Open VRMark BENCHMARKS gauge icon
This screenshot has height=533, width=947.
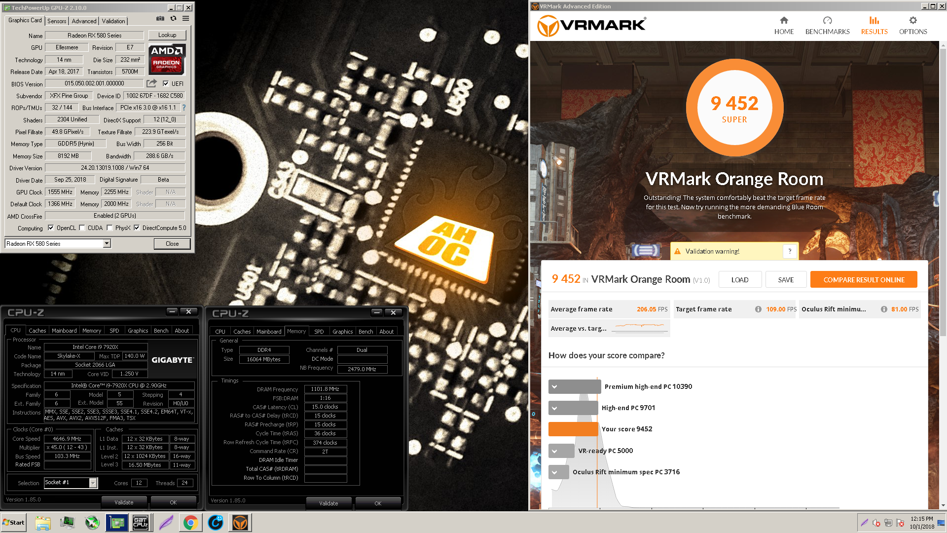[x=827, y=20]
